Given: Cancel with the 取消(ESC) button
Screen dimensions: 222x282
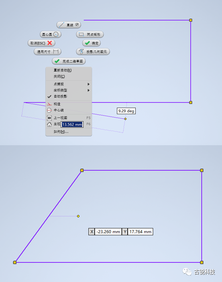Looking at the screenshot, I should 41,43.
